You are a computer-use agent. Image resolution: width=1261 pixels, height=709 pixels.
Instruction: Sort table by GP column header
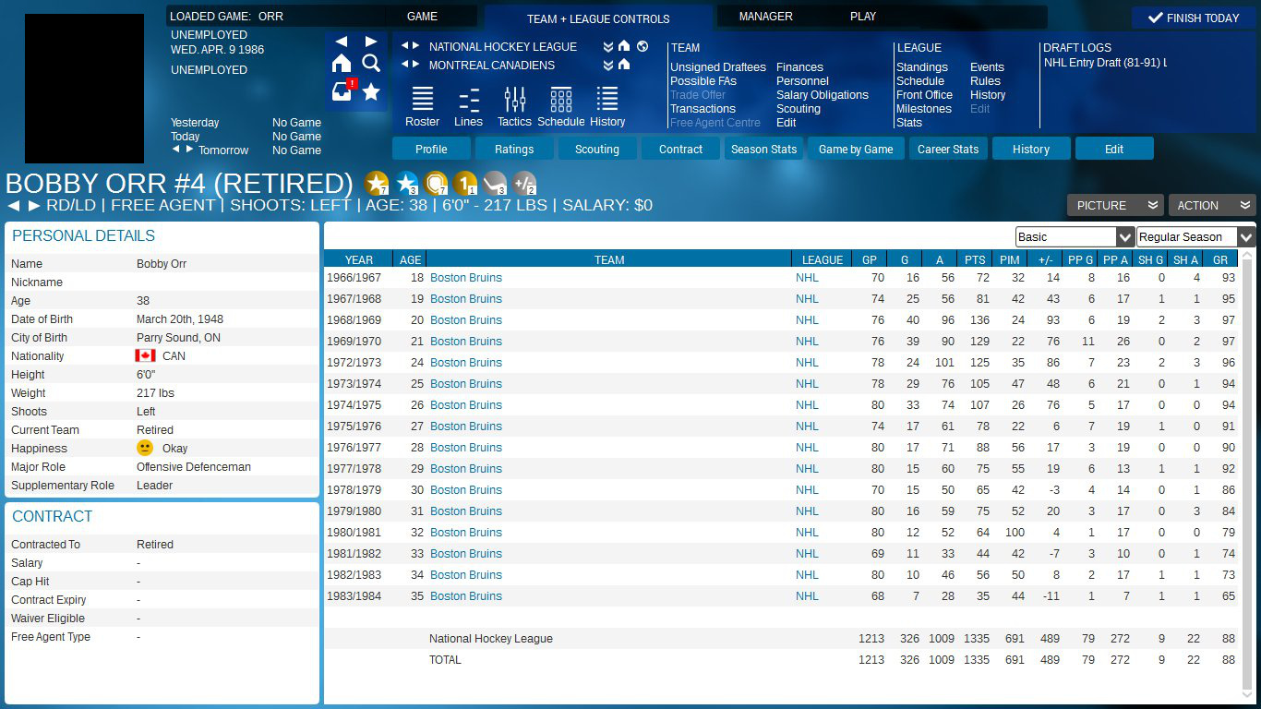point(870,259)
